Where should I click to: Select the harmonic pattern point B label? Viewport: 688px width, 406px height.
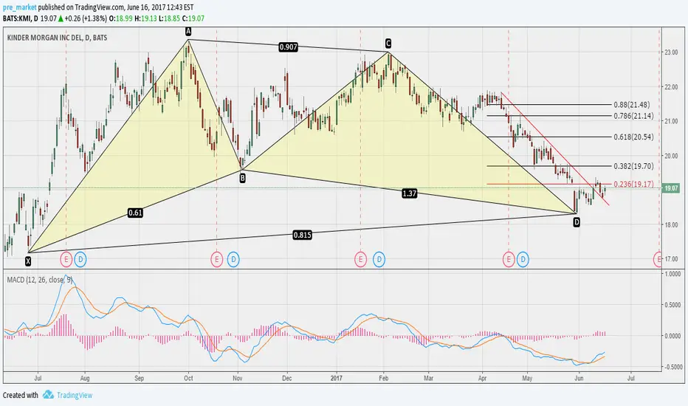(242, 178)
